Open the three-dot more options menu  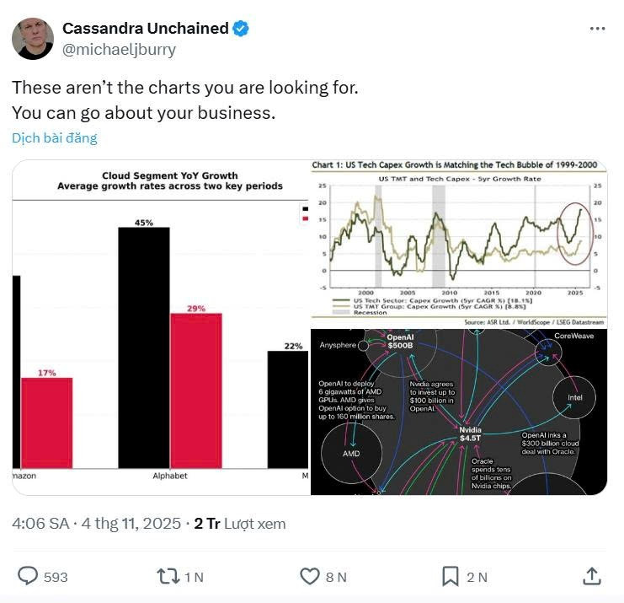597,29
